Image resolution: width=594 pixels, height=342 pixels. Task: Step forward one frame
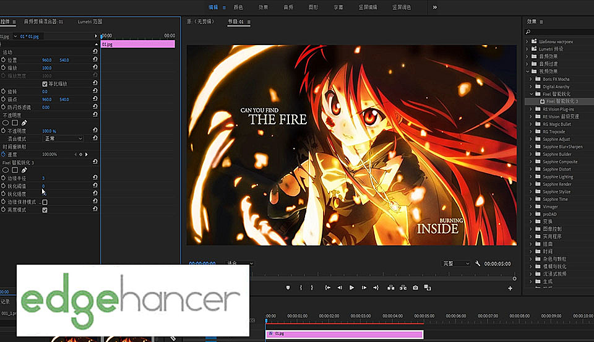click(x=364, y=288)
